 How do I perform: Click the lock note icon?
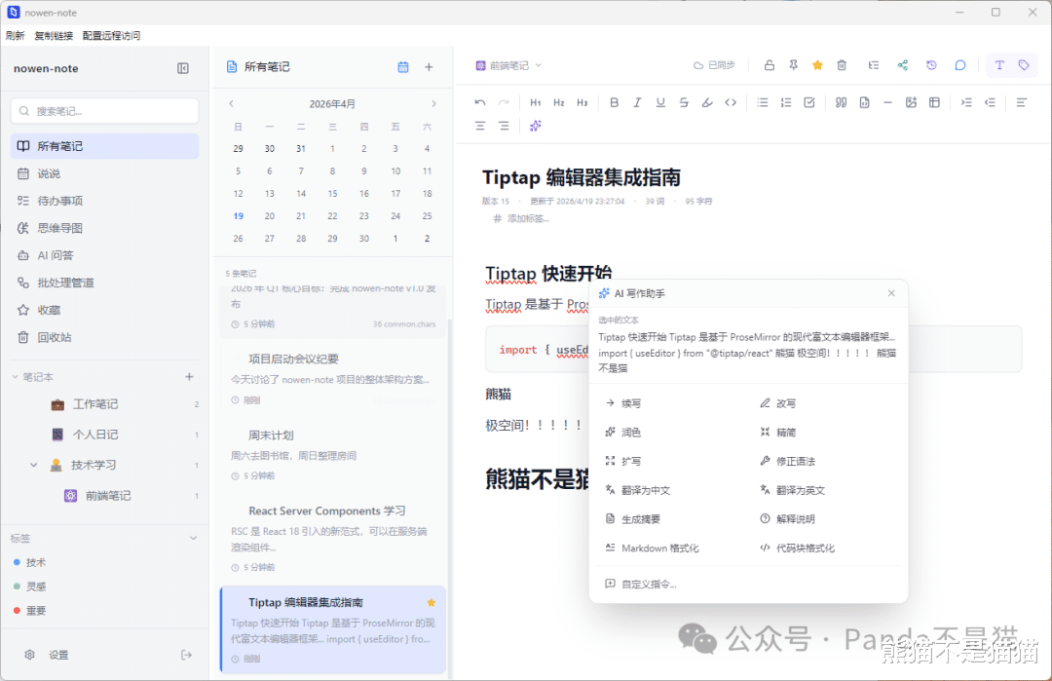tap(769, 65)
